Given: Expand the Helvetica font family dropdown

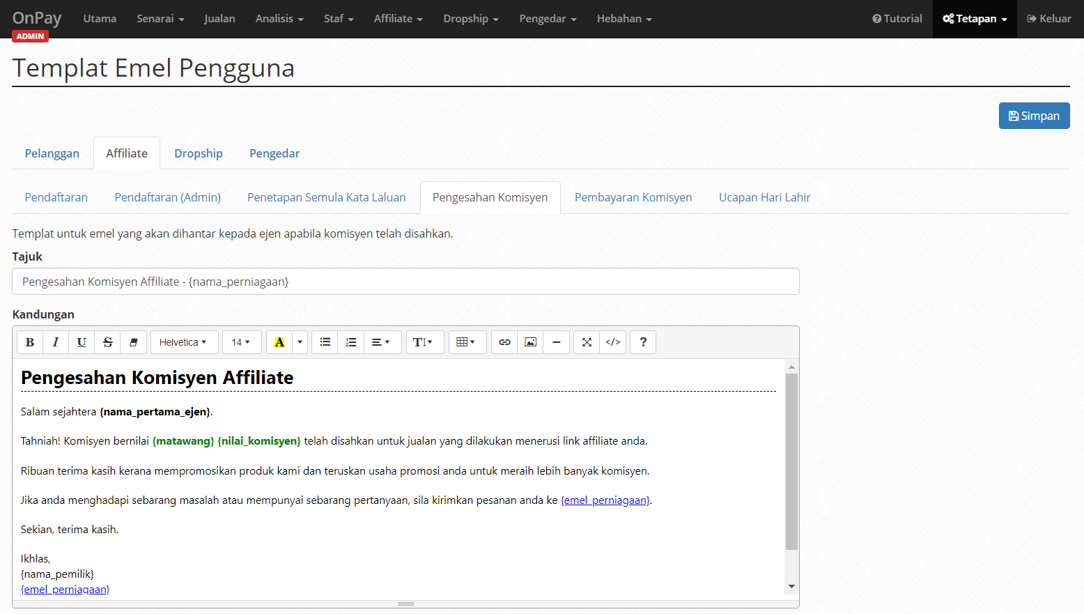Looking at the screenshot, I should (184, 342).
